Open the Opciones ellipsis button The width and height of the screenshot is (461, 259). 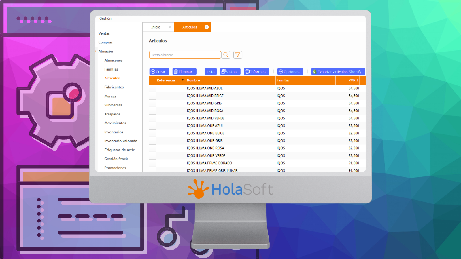click(x=290, y=72)
